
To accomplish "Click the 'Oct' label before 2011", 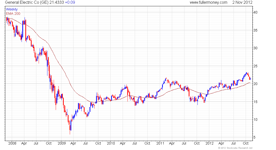I will (x=147, y=143).
